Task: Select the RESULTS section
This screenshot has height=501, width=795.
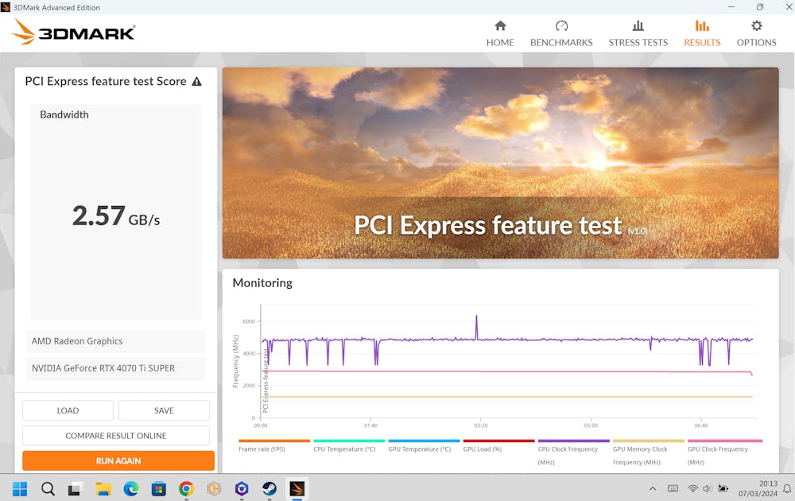Action: [702, 33]
